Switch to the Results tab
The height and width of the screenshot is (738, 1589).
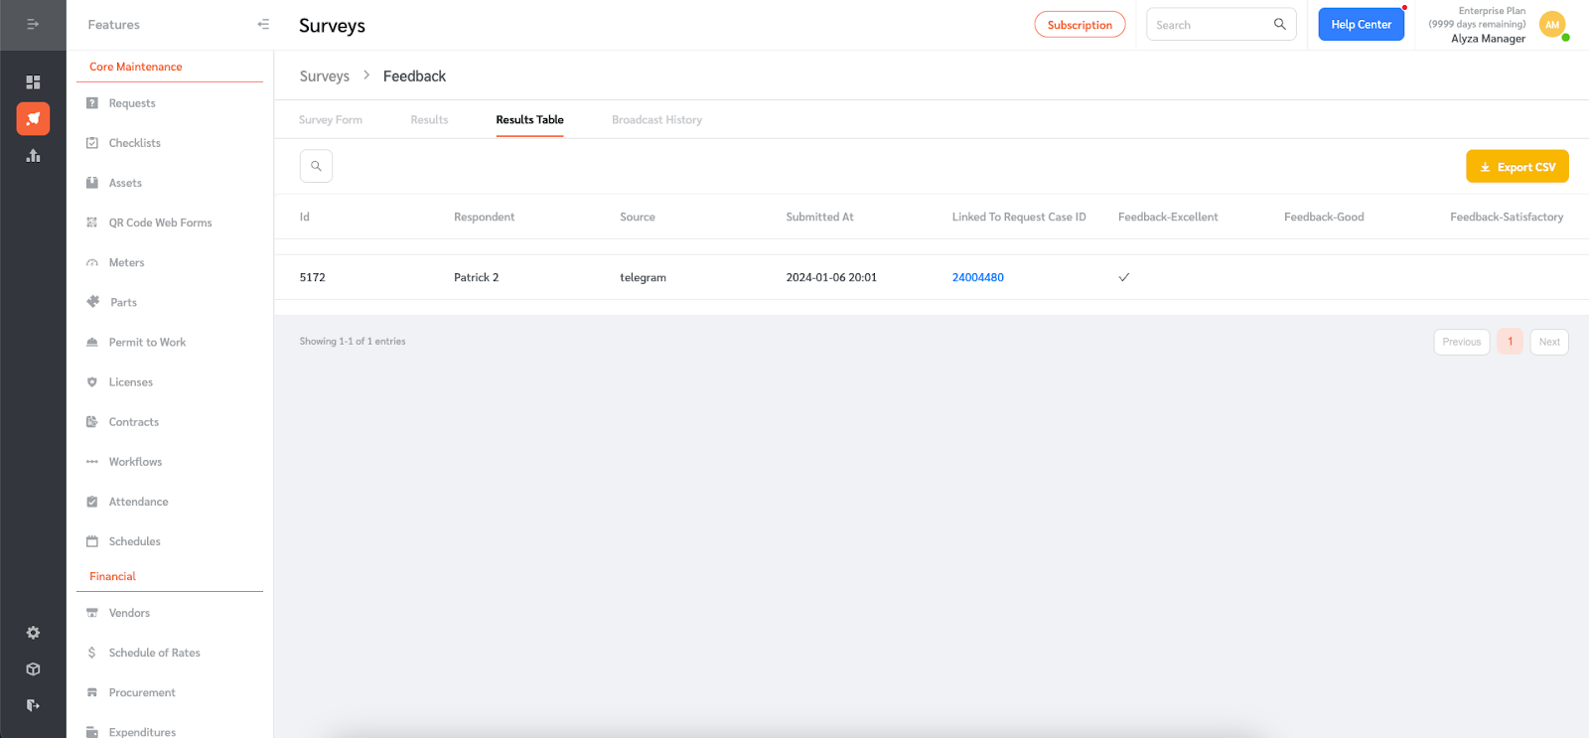pos(429,120)
